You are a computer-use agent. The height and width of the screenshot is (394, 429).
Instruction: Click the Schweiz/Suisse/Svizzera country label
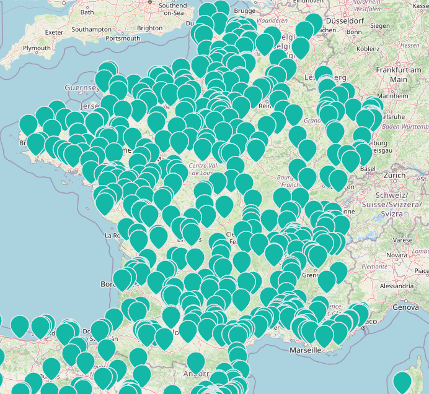[392, 204]
